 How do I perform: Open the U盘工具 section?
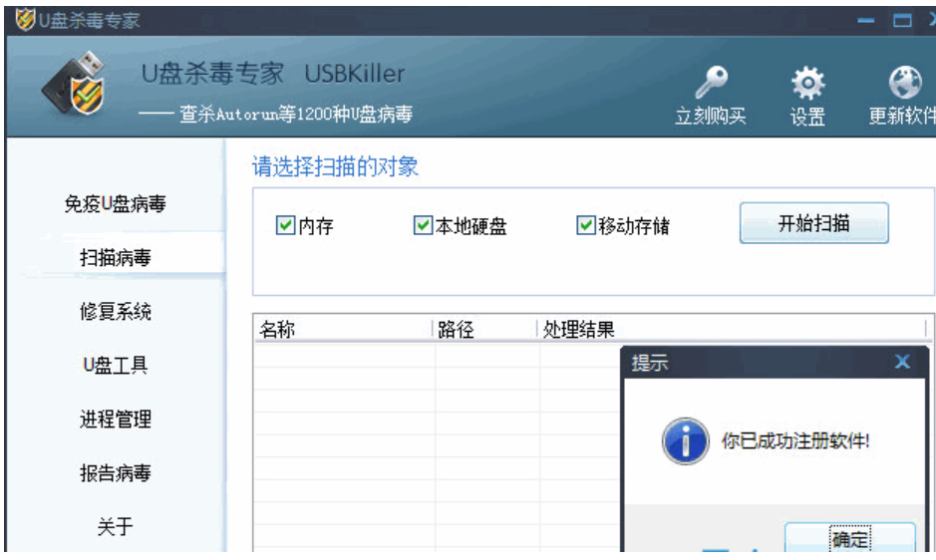tap(116, 366)
